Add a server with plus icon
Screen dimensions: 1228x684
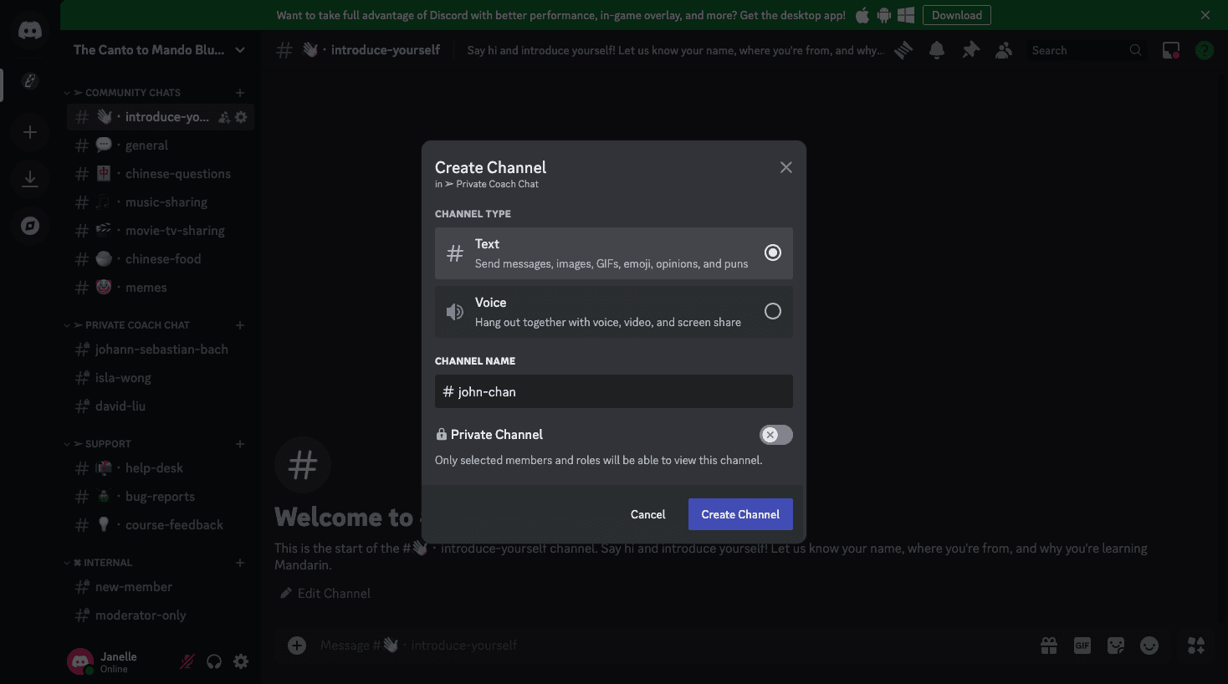tap(30, 132)
